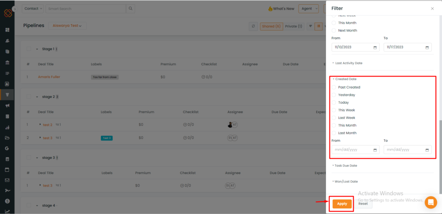Screen dimensions: 442x214
Task: Select the Past Created radio option
Action: (x=334, y=87)
